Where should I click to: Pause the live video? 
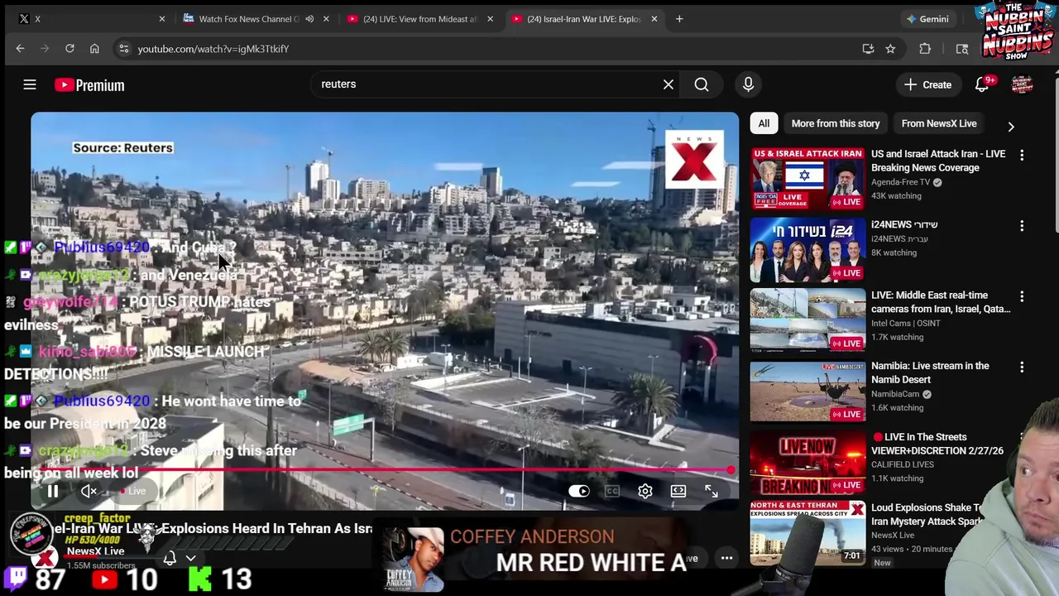click(x=52, y=491)
